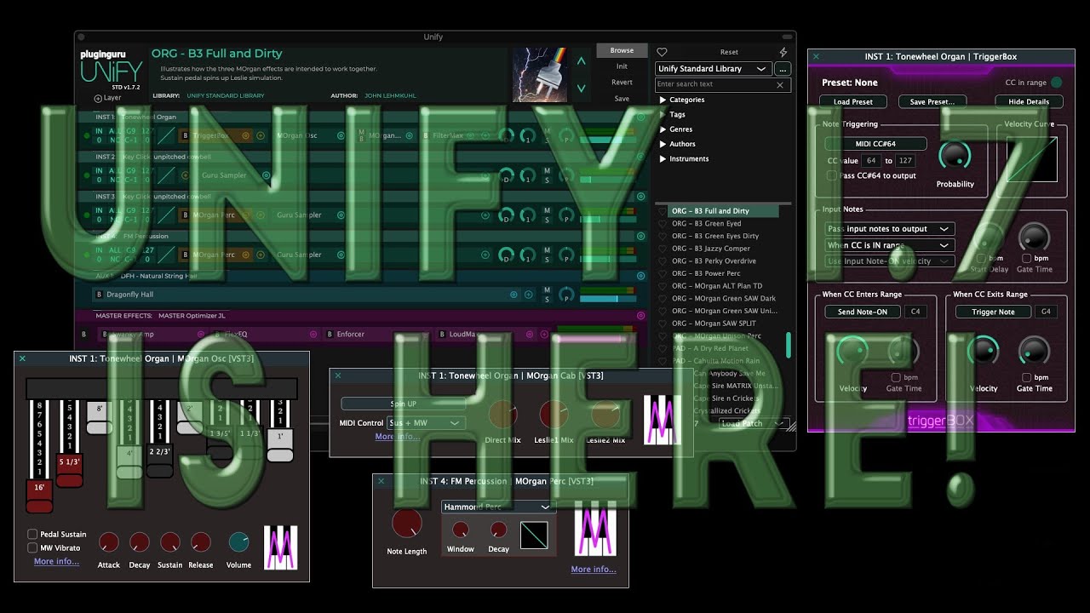Click the Note Length knob in MOrgan Perc
Screen dimensions: 1090x613
pos(406,524)
